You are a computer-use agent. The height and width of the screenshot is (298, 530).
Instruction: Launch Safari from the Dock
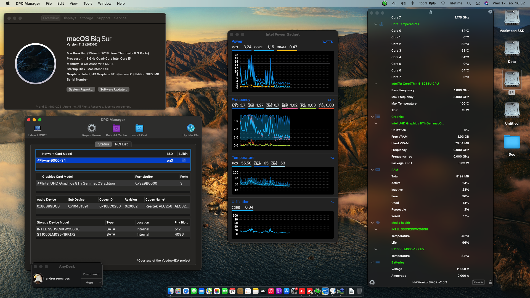186,291
